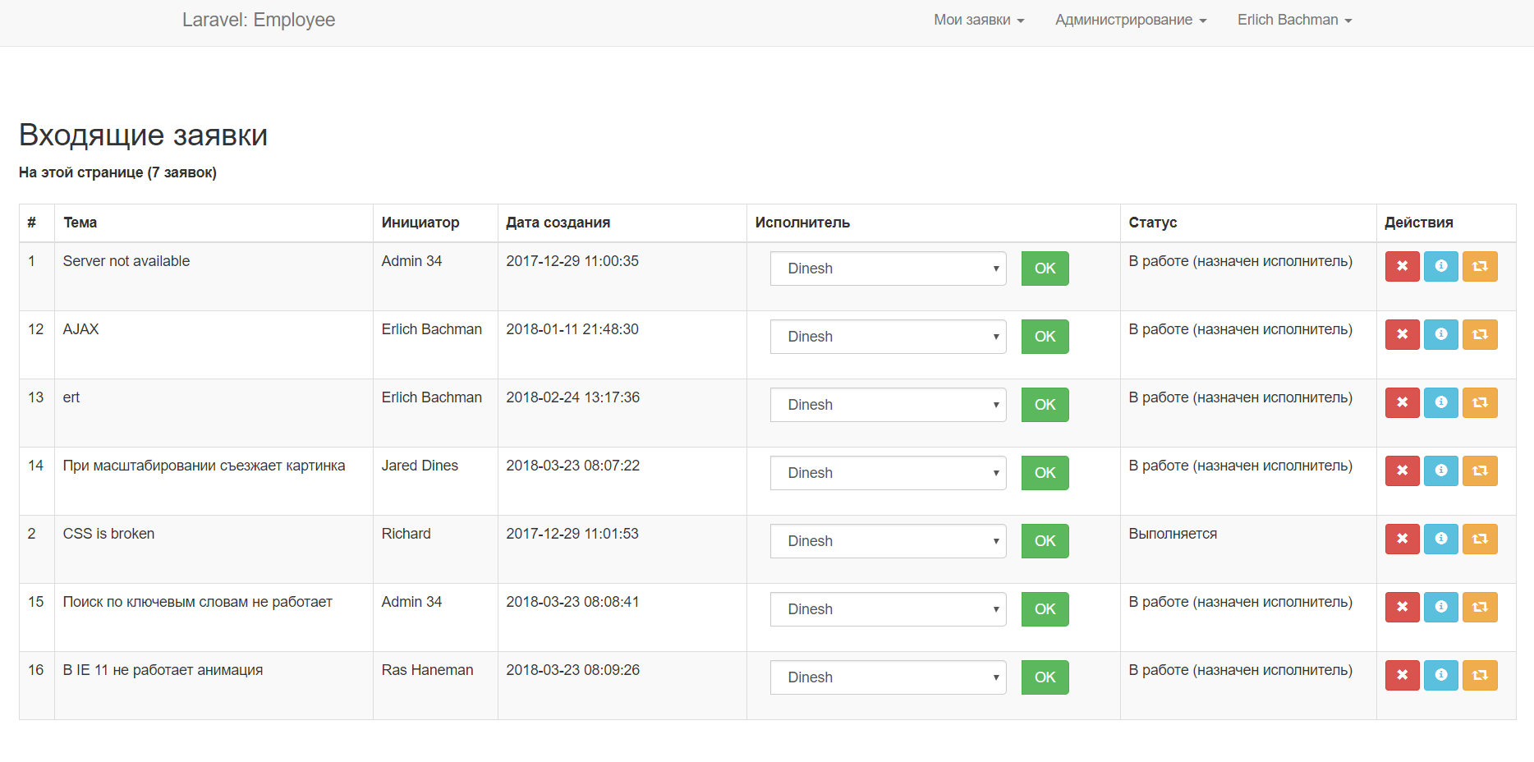The height and width of the screenshot is (762, 1534).
Task: Go to Laravel: Employee home link
Action: click(259, 20)
